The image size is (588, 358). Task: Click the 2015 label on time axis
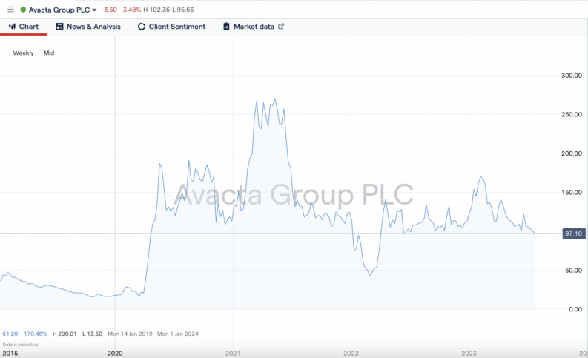pos(10,354)
